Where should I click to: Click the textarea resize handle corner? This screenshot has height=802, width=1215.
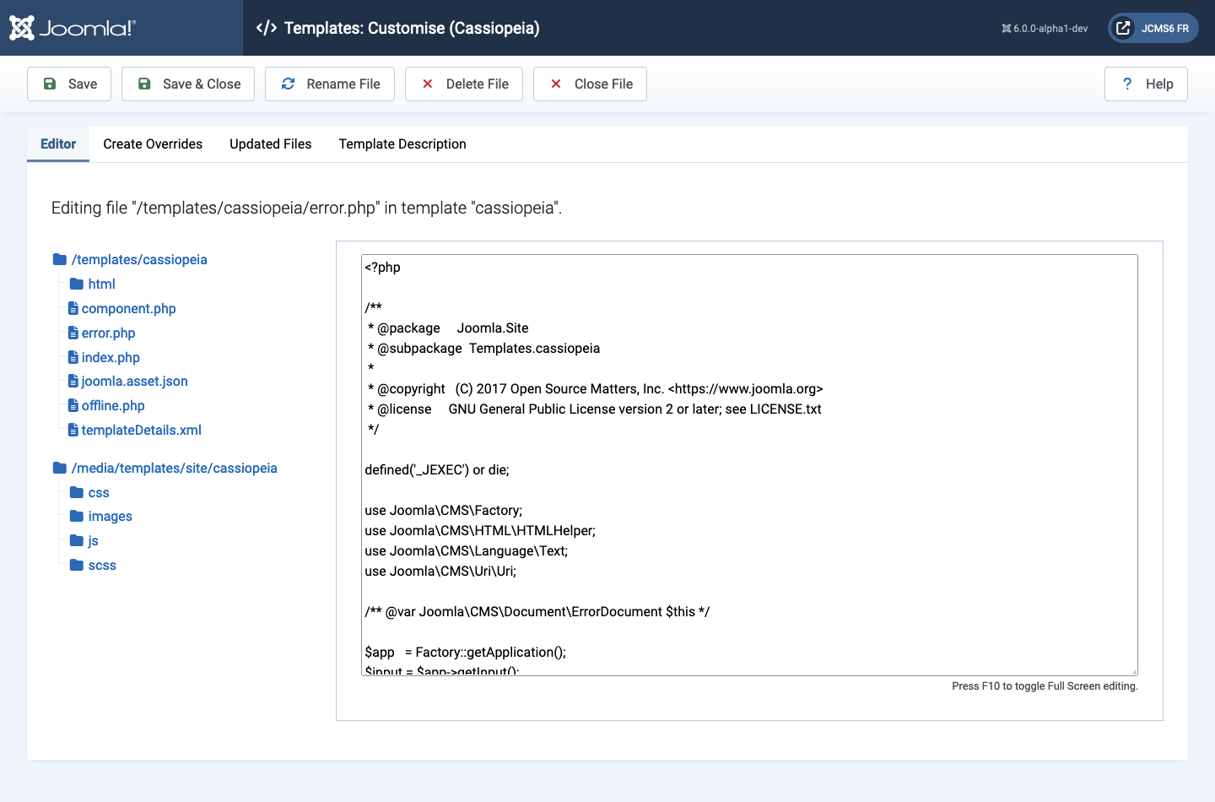click(1133, 671)
